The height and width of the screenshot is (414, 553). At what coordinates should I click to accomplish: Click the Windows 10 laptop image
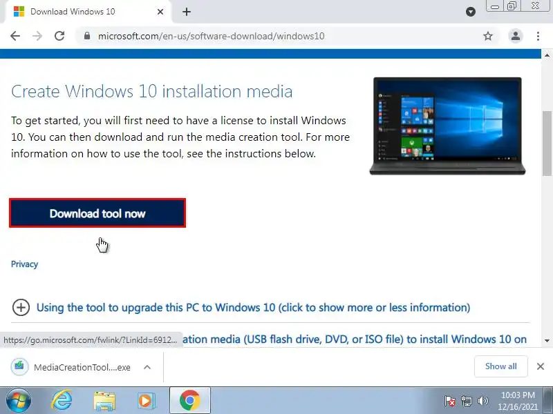coord(447,126)
